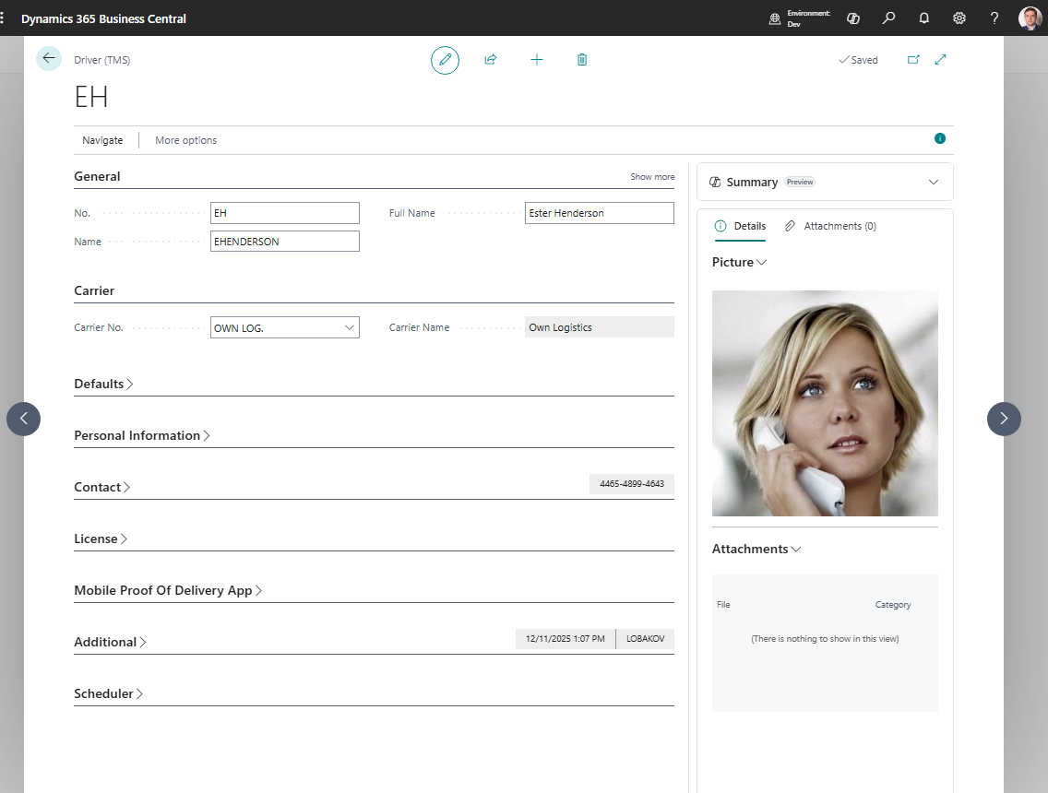Create new record with plus icon
This screenshot has height=793, width=1048.
(x=537, y=59)
